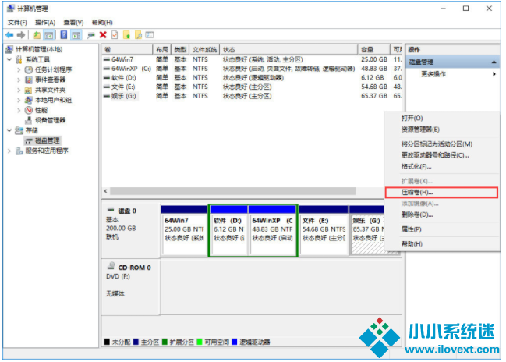The height and width of the screenshot is (362, 506).
Task: Expand the 服务和应用程序 node
Action: 9,151
